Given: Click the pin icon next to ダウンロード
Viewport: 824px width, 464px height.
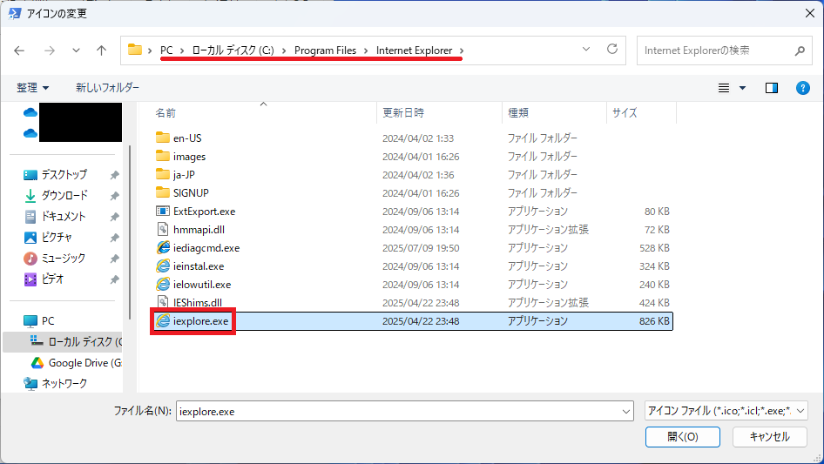Looking at the screenshot, I should click(114, 196).
